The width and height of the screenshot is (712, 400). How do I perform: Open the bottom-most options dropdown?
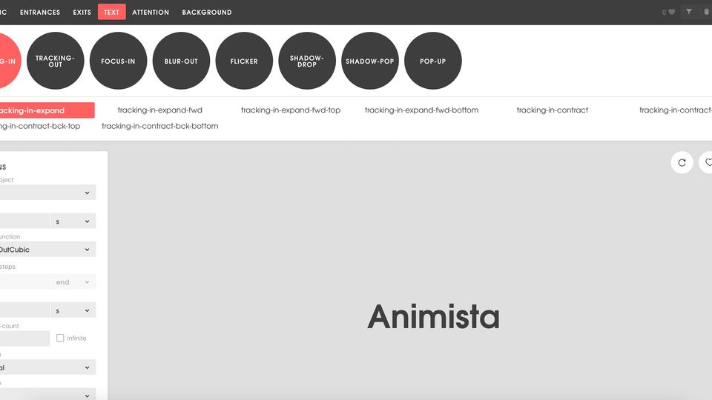(47, 394)
